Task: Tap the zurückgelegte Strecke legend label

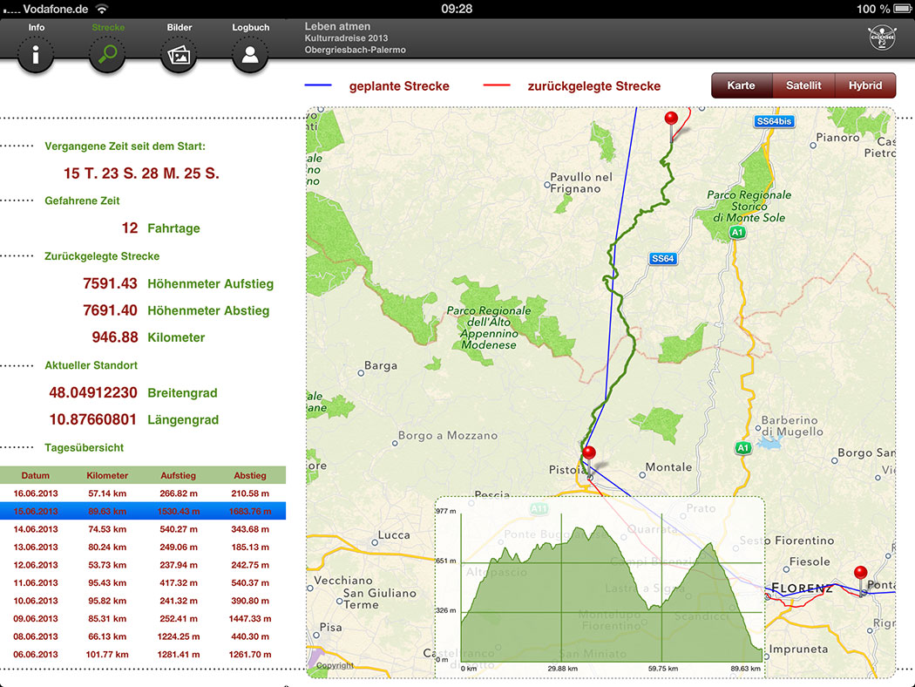Action: point(594,86)
